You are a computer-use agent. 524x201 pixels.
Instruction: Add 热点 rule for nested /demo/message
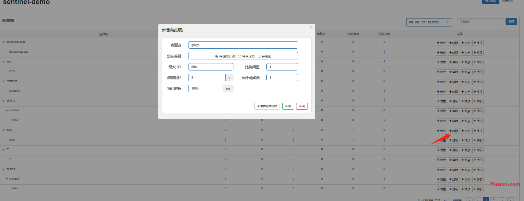pos(466,53)
